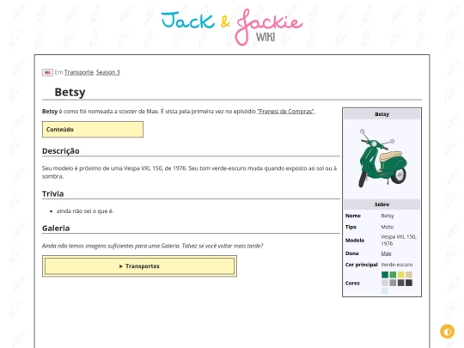Click the gallery placeholder italic text
Image resolution: width=464 pixels, height=348 pixels.
(x=152, y=246)
